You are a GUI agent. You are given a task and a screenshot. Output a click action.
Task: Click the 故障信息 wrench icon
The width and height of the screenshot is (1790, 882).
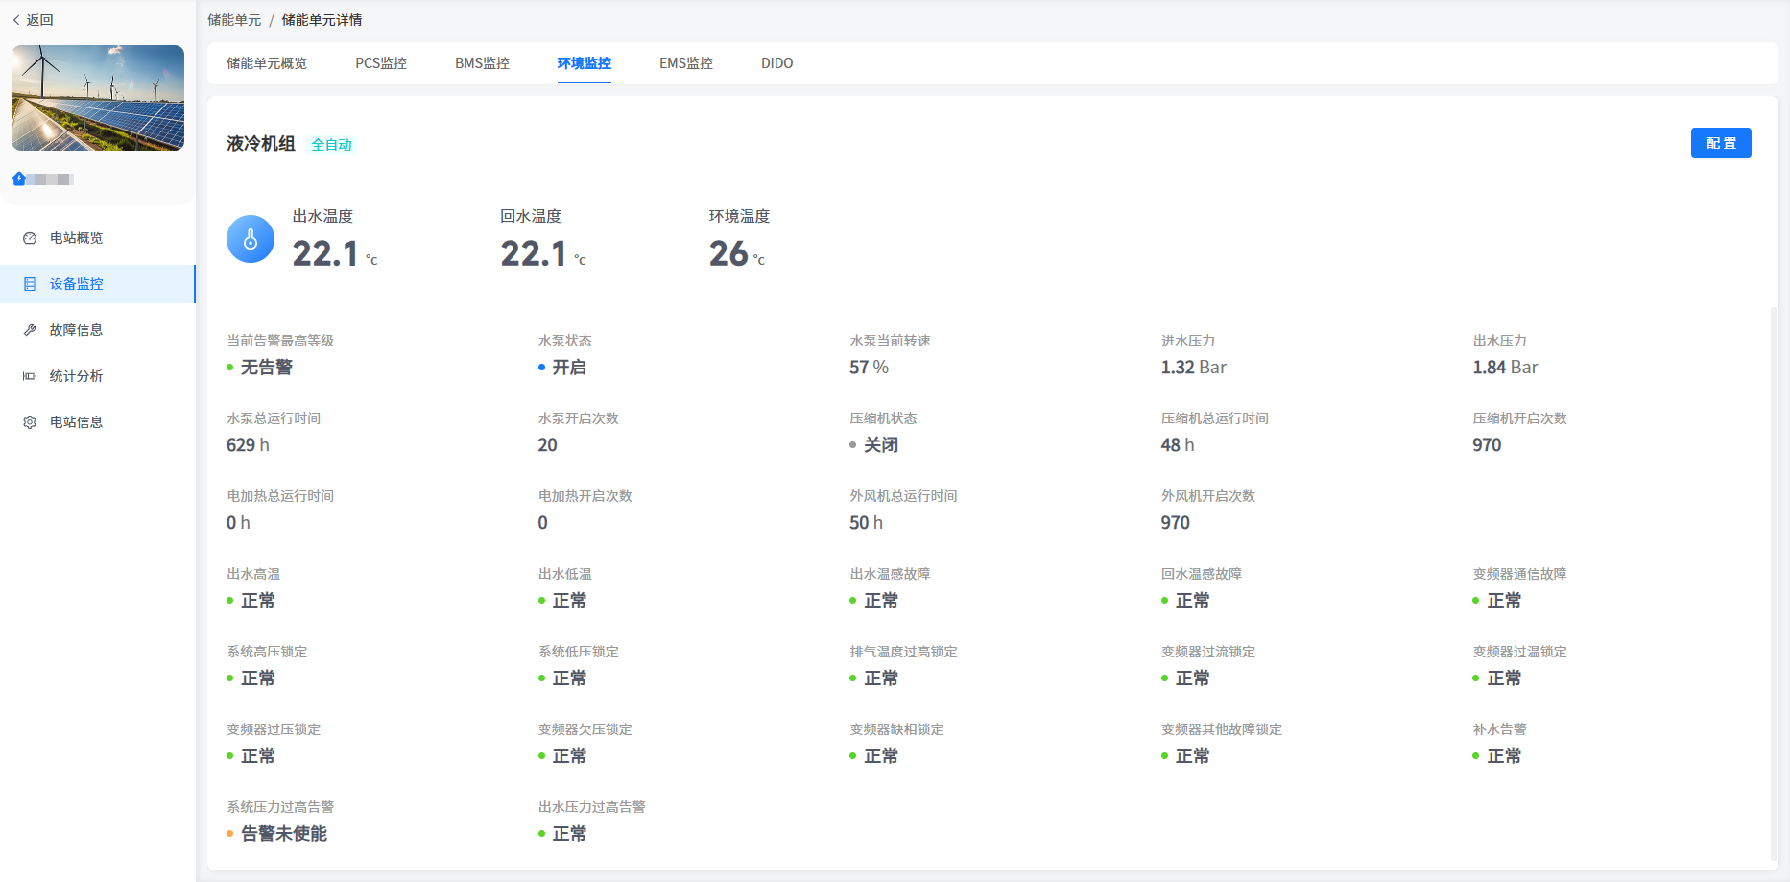pyautogui.click(x=30, y=330)
